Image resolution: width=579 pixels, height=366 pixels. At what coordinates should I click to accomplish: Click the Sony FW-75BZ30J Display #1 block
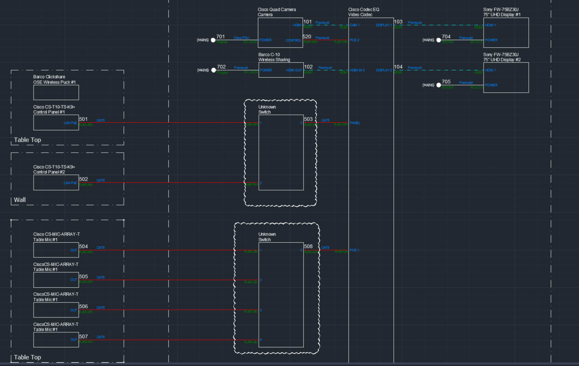pos(506,32)
